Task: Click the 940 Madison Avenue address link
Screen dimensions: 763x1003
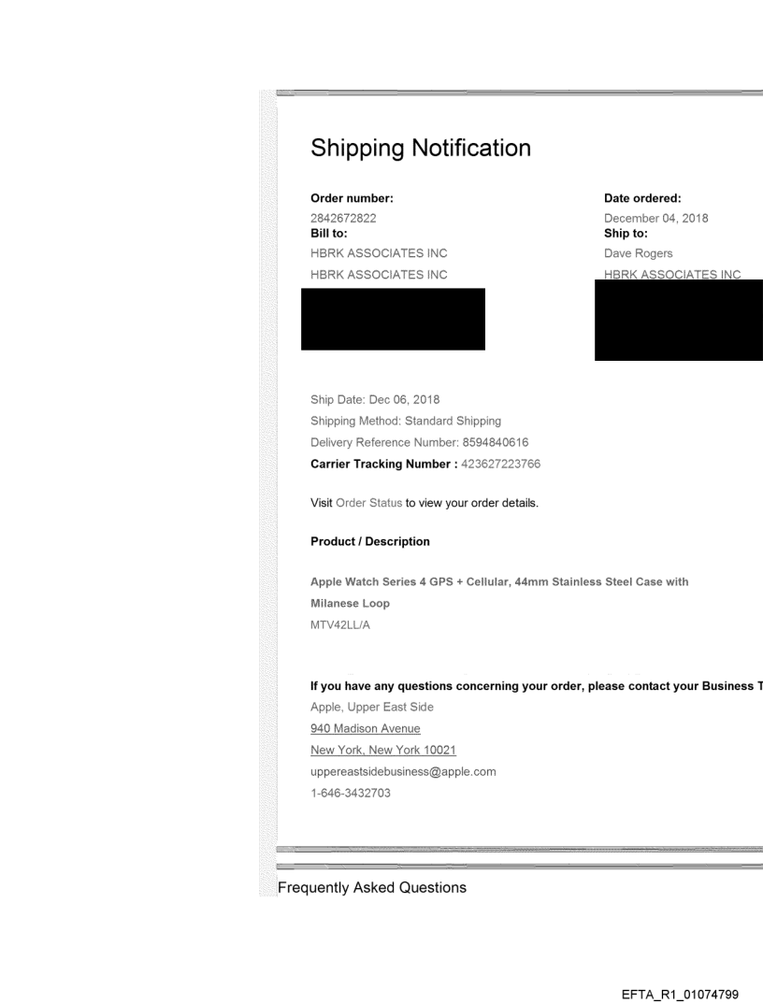Action: (365, 728)
